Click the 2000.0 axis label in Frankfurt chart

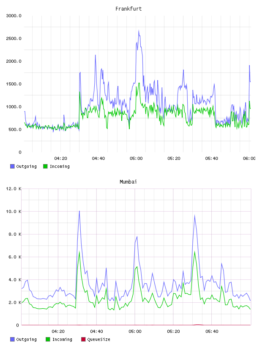click(x=14, y=61)
